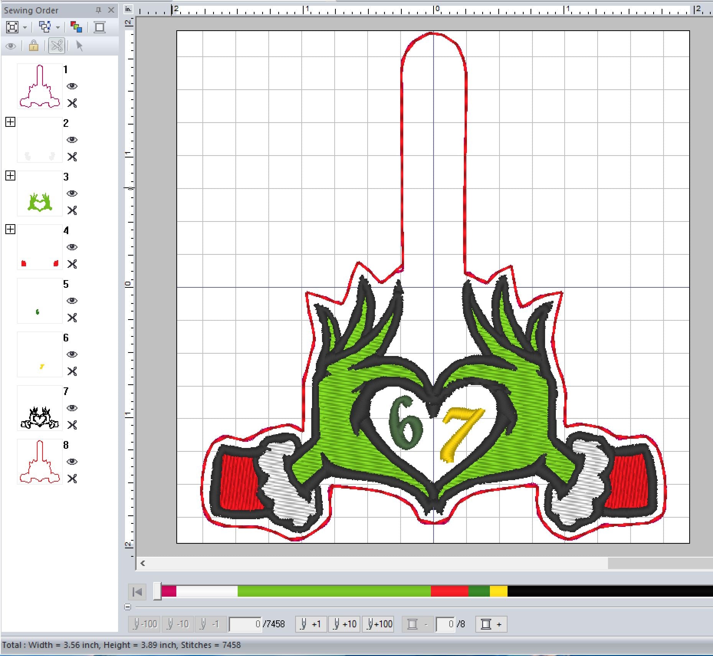
Task: Open dropdown arrow next to zoom-to-fit icon
Action: click(25, 28)
